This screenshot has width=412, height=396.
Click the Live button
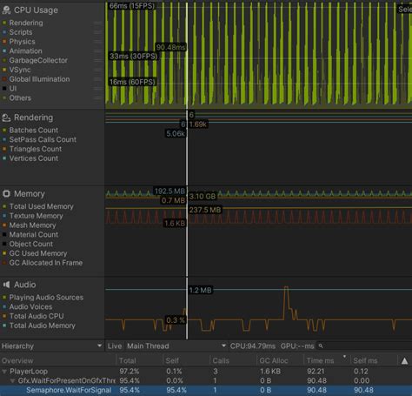point(115,346)
